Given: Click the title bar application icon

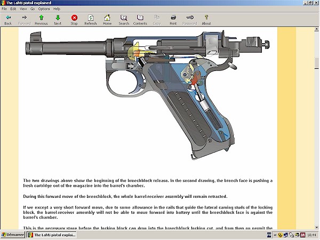Looking at the screenshot, I should pyautogui.click(x=3, y=3).
